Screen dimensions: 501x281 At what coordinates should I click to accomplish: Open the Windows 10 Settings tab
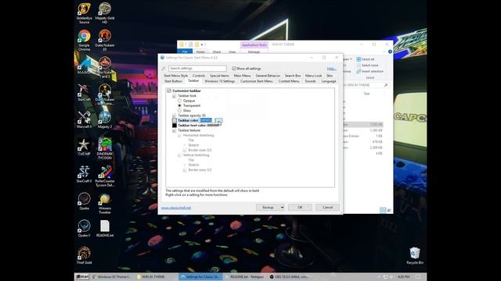click(219, 81)
